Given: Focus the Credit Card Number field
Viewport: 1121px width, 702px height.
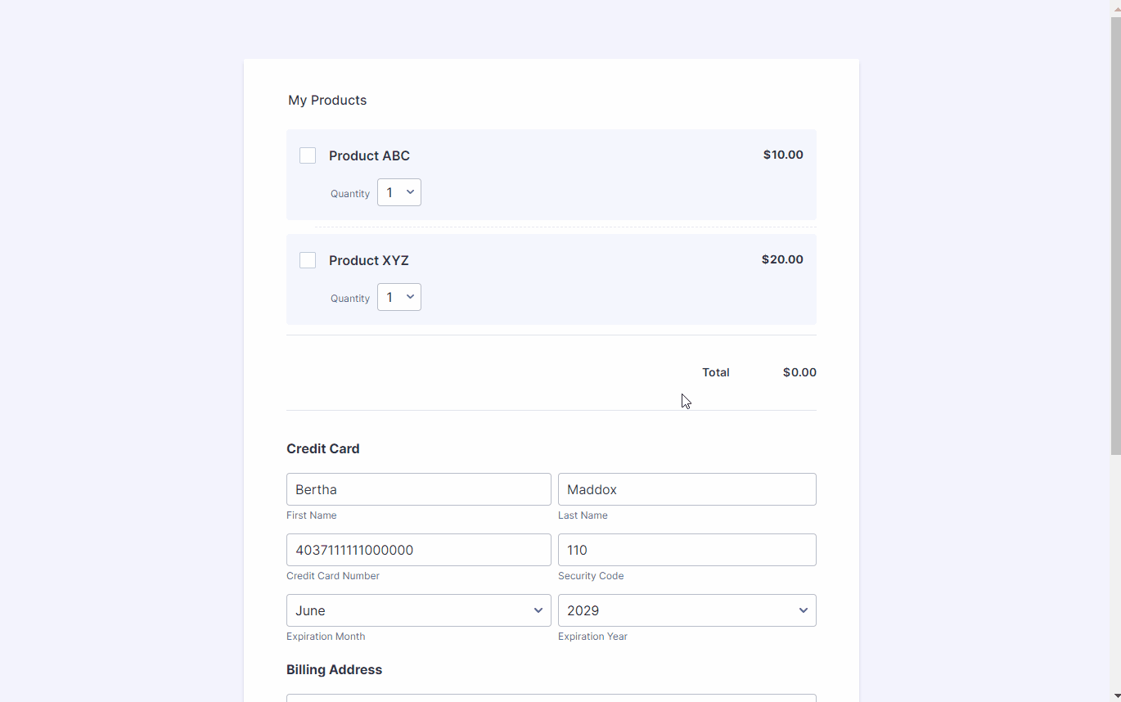Looking at the screenshot, I should [418, 550].
